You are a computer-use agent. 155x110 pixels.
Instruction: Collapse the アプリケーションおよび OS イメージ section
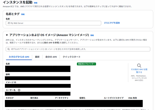point(7,35)
